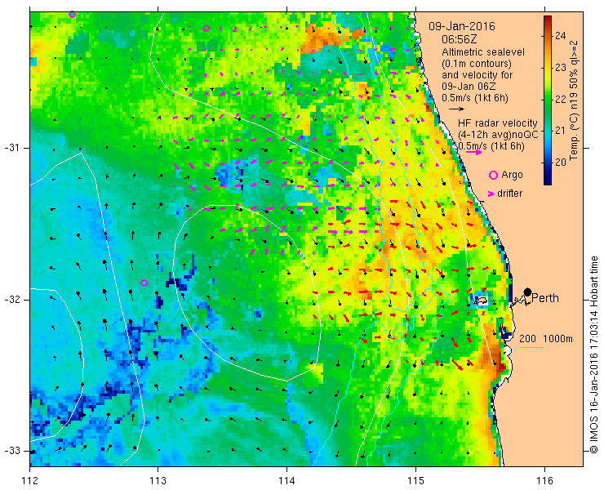Click the date text 09-Jan-2016

[462, 27]
